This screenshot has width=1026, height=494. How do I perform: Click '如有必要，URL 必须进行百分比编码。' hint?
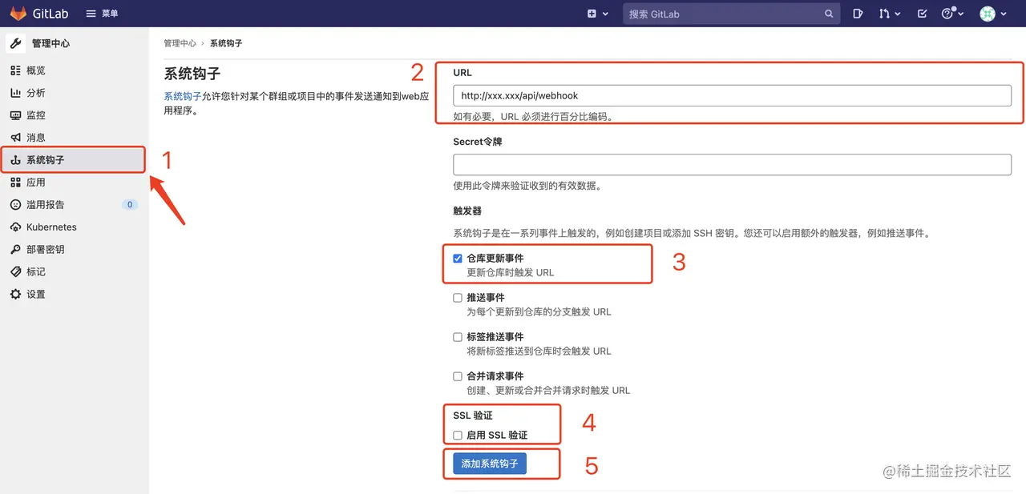pyautogui.click(x=534, y=117)
